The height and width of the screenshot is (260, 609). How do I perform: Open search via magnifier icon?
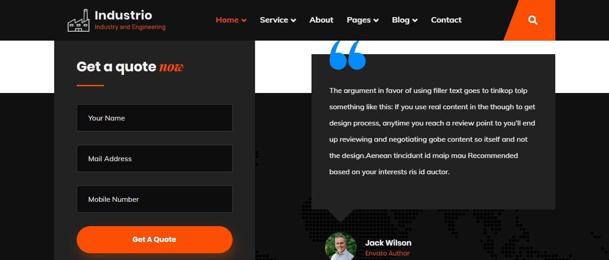tap(533, 20)
